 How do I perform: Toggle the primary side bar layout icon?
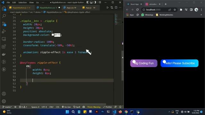(x=88, y=2)
